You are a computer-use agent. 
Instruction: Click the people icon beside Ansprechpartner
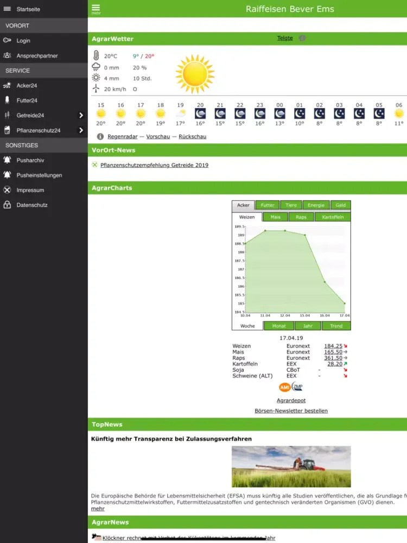pyautogui.click(x=7, y=55)
